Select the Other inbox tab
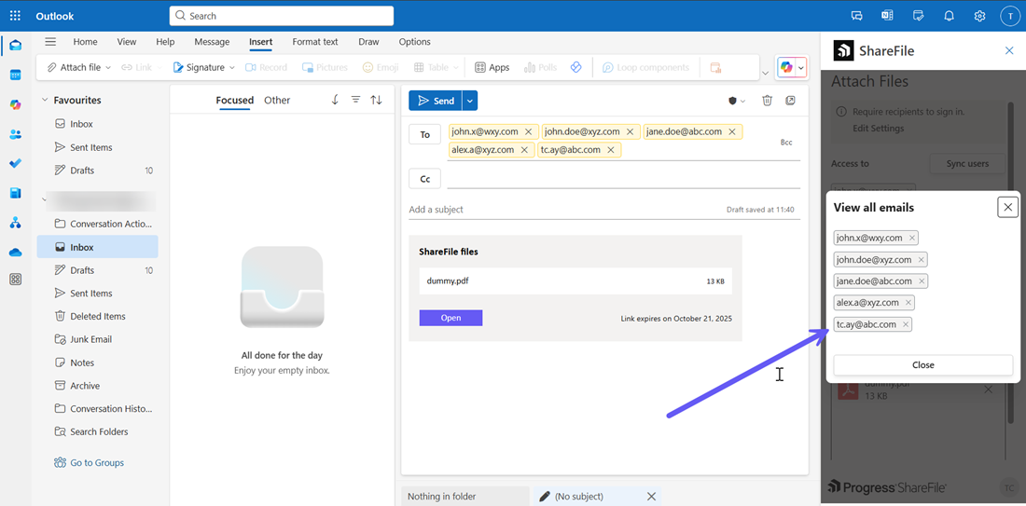The height and width of the screenshot is (506, 1026). 277,101
